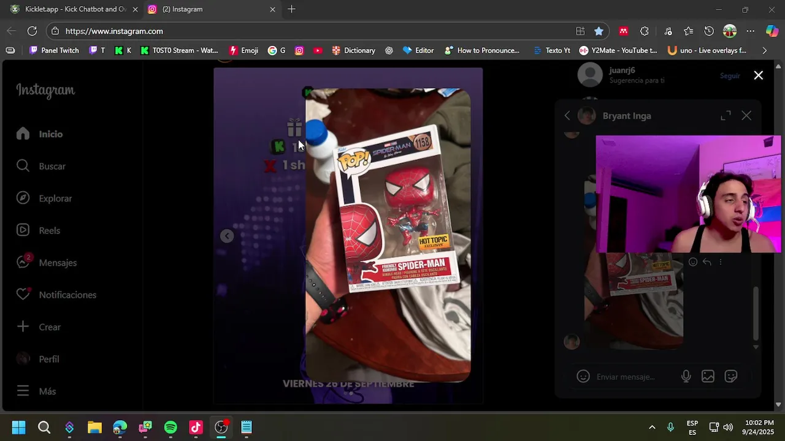Screen dimensions: 785x441
Task: Open the Buscar search icon in sidebar
Action: [23, 166]
